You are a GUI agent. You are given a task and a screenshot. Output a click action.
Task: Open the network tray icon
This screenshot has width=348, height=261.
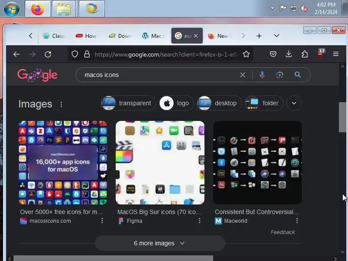(293, 8)
